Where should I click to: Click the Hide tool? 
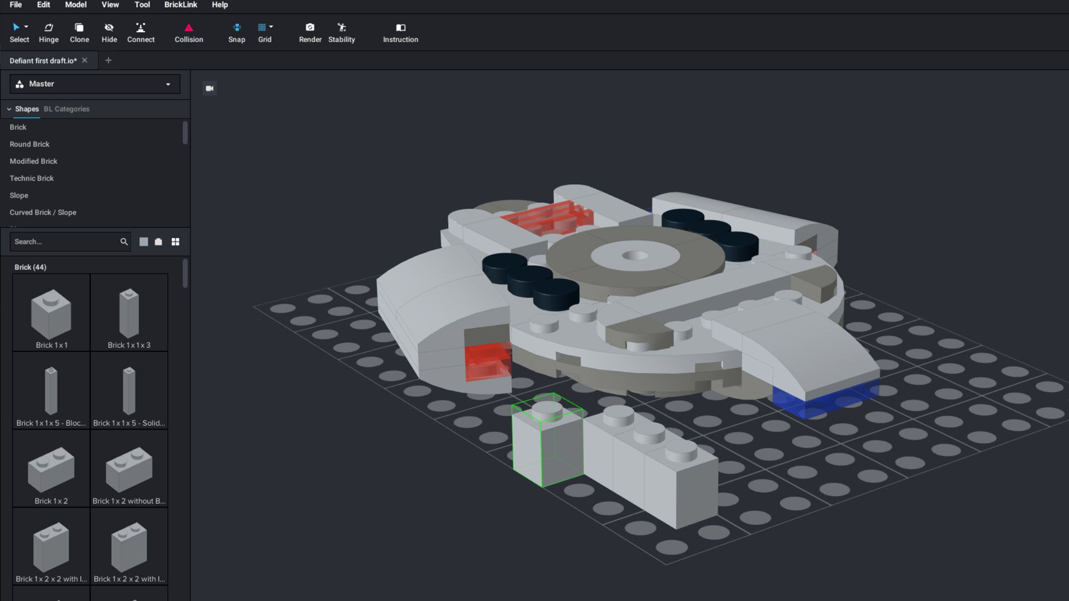point(109,32)
